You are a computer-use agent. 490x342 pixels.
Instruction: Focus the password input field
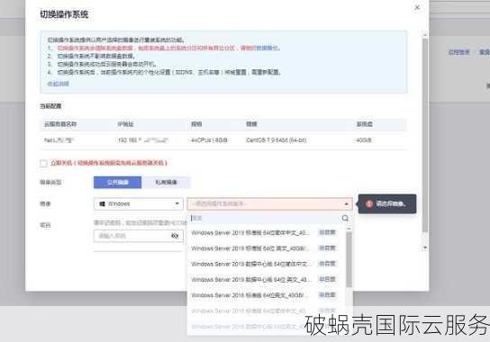click(x=138, y=236)
